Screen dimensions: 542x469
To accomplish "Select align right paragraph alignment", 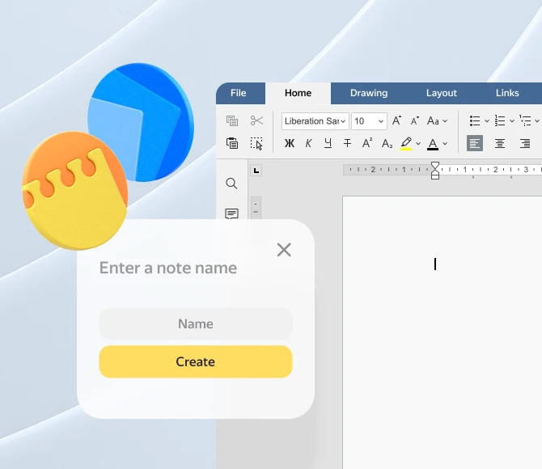I will coord(525,143).
